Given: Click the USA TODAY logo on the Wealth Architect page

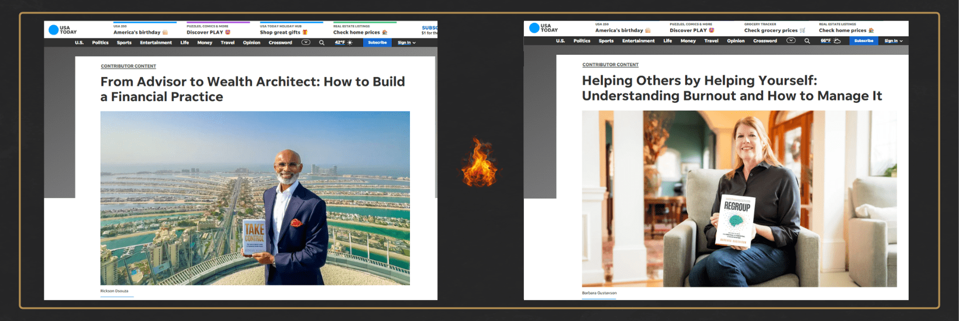Looking at the screenshot, I should click(x=63, y=30).
